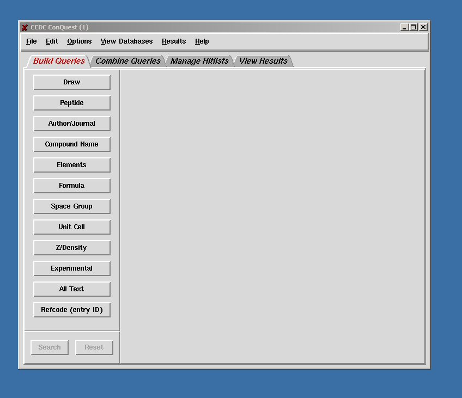Click the Z/Density button
Image resolution: width=462 pixels, height=398 pixels.
[x=72, y=248]
